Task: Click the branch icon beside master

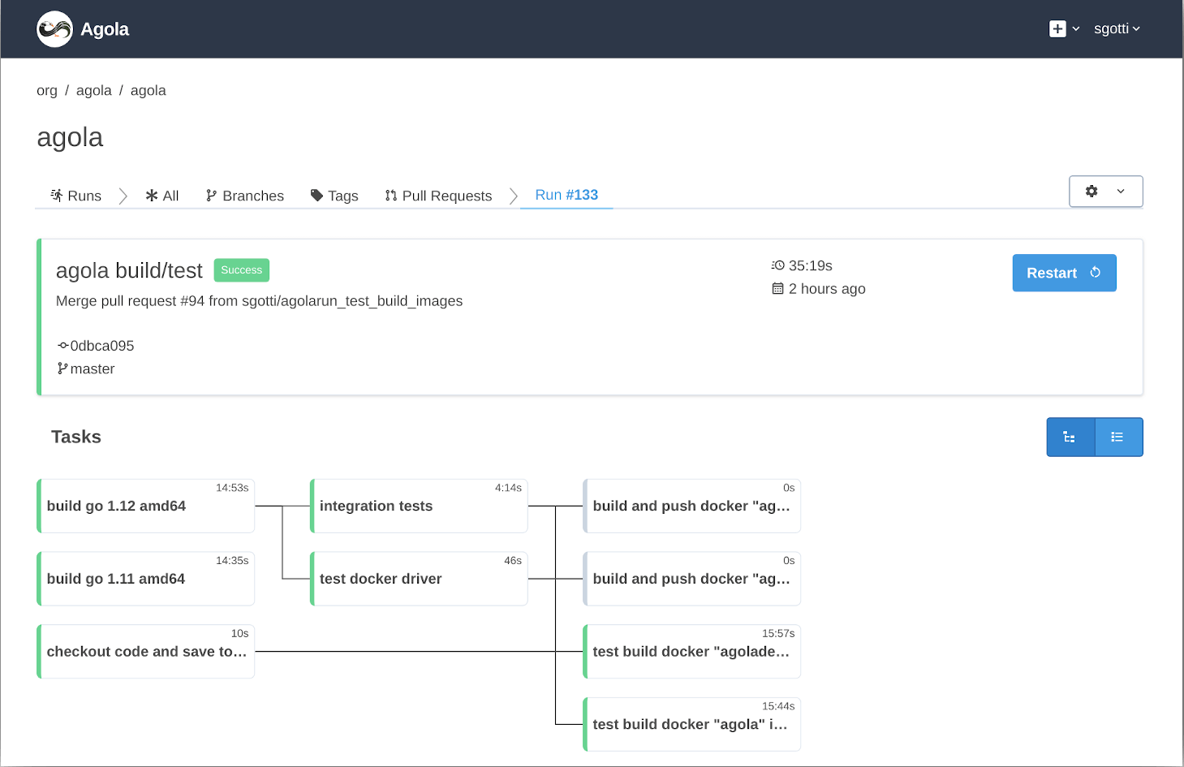Action: [62, 368]
